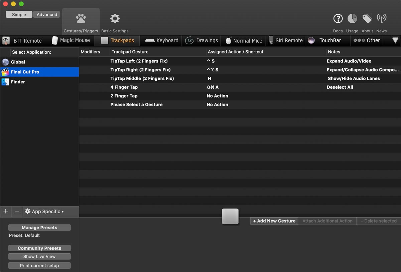Image resolution: width=401 pixels, height=272 pixels.
Task: Switch to the Other tab
Action: coord(367,40)
